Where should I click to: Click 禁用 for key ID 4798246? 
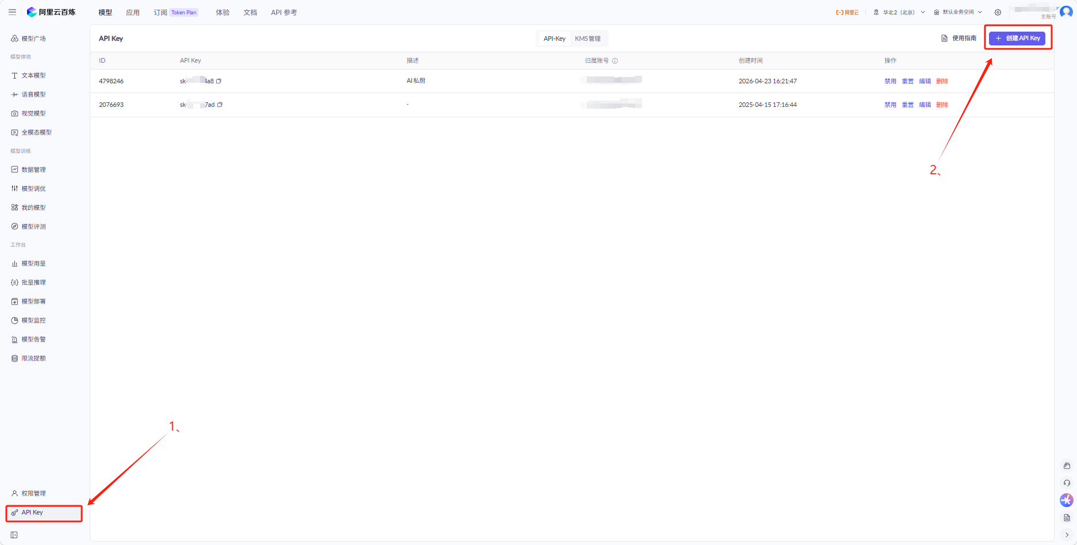click(x=891, y=81)
